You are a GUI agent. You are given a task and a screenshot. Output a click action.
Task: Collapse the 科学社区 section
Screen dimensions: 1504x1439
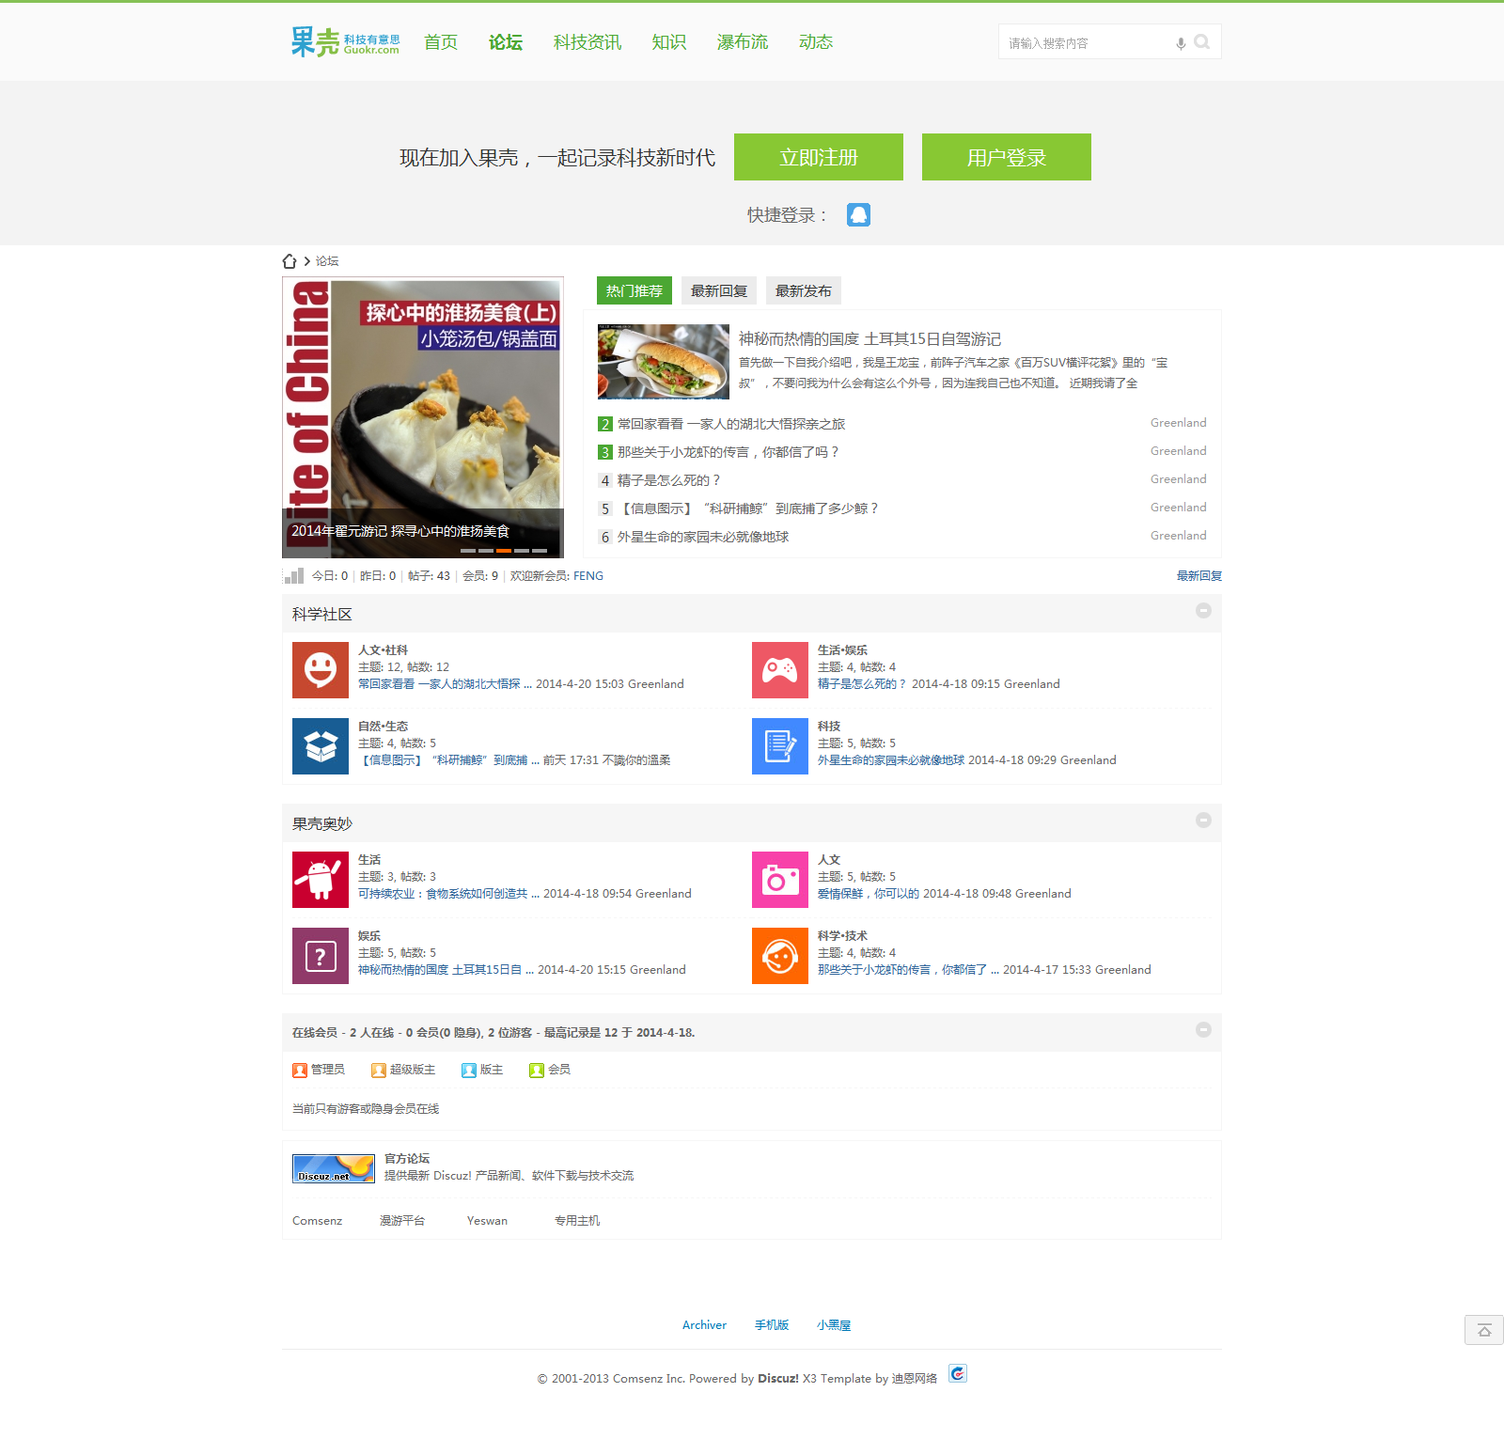pyautogui.click(x=1203, y=611)
